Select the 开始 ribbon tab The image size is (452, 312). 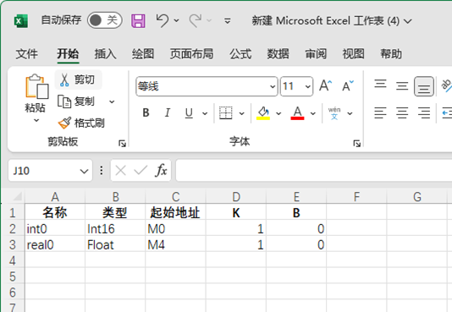pyautogui.click(x=68, y=54)
